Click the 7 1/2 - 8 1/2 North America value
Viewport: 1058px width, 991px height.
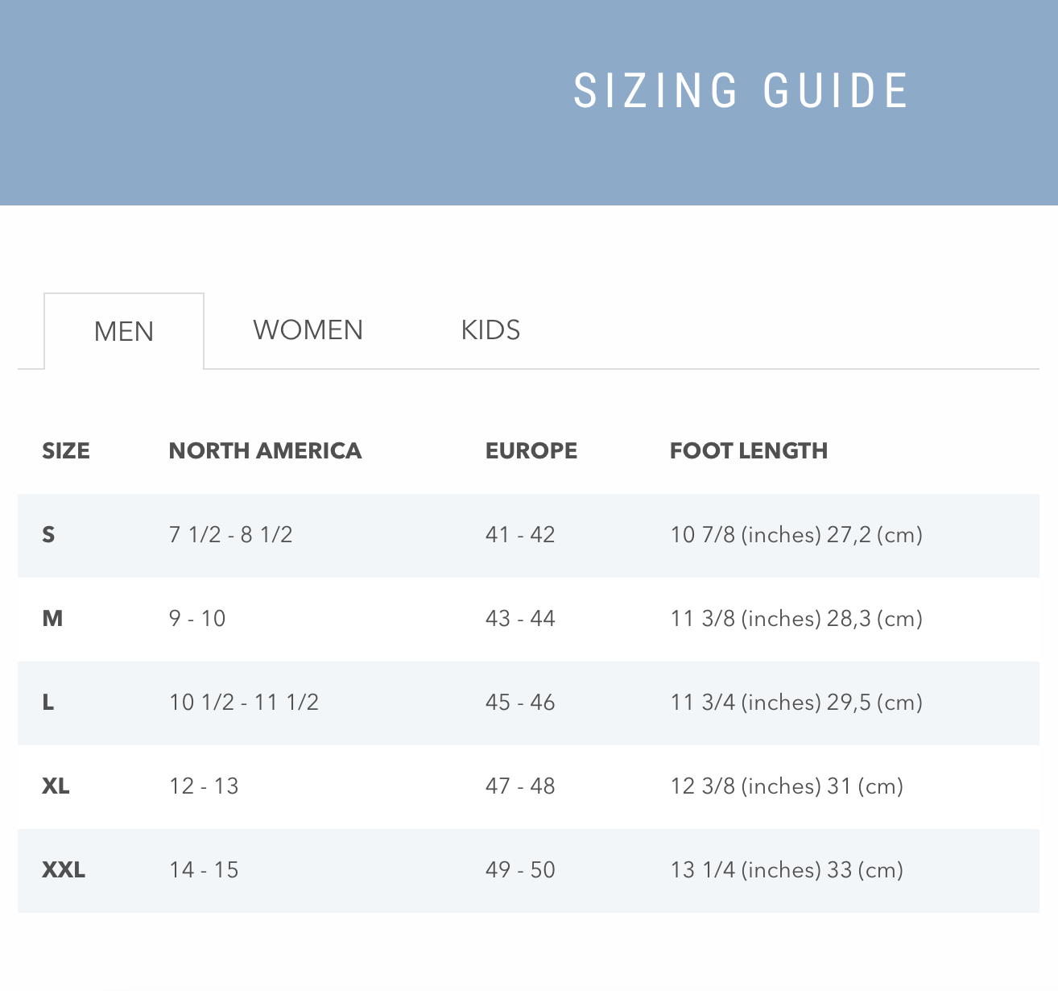tap(230, 535)
